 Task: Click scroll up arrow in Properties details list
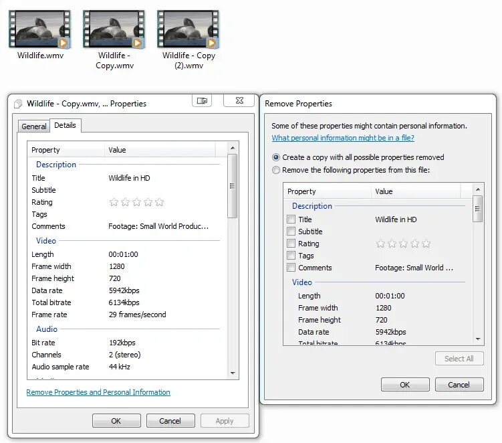[233, 148]
